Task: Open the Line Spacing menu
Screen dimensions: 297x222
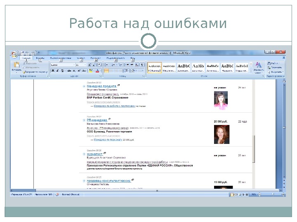Action: click(x=126, y=71)
